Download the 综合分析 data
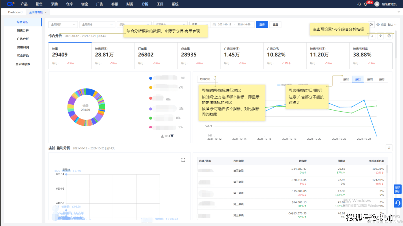The image size is (403, 226). (x=380, y=36)
